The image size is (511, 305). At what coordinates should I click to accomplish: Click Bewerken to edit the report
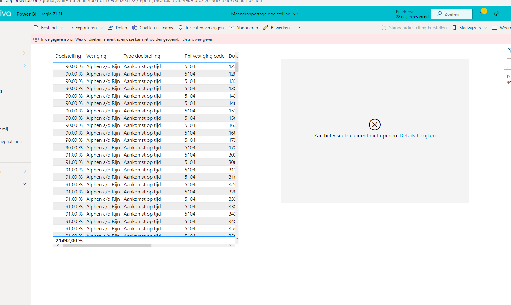coord(276,28)
